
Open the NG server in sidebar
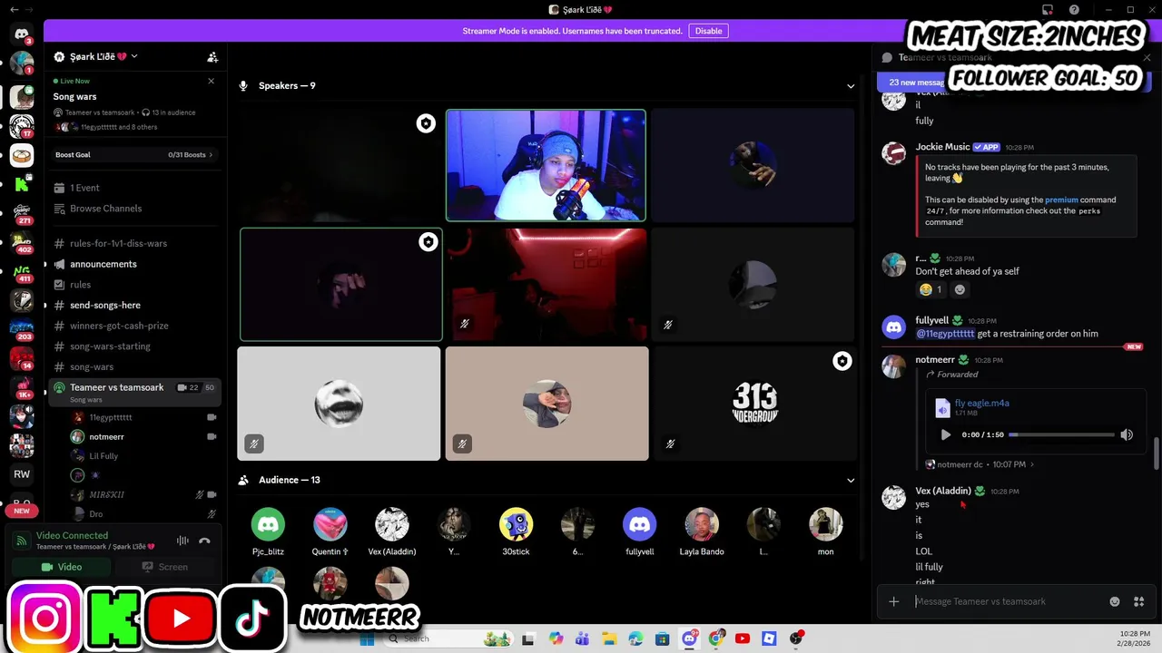pyautogui.click(x=22, y=270)
